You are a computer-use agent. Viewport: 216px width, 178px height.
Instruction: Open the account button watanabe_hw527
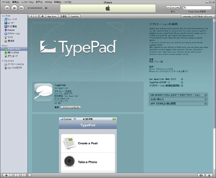[x=197, y=16]
